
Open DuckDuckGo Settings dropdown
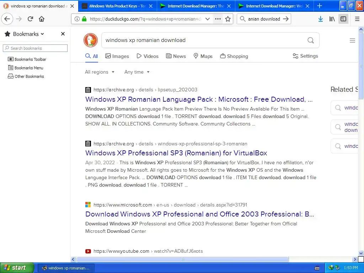305,56
